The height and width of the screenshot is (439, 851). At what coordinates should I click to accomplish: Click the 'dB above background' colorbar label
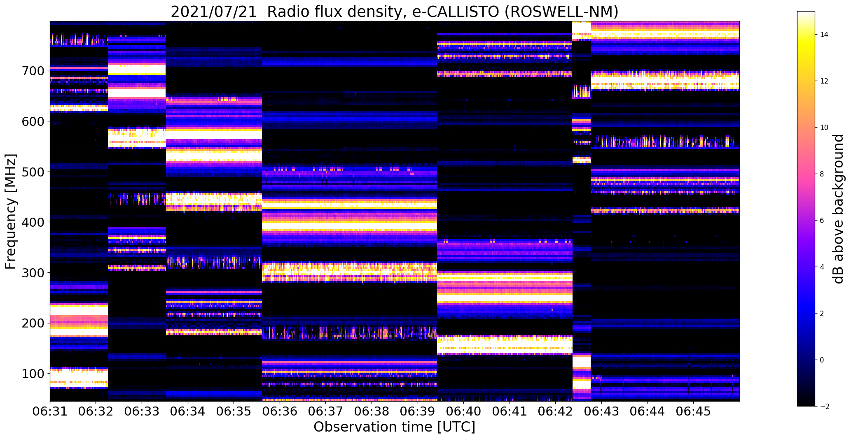pos(838,209)
